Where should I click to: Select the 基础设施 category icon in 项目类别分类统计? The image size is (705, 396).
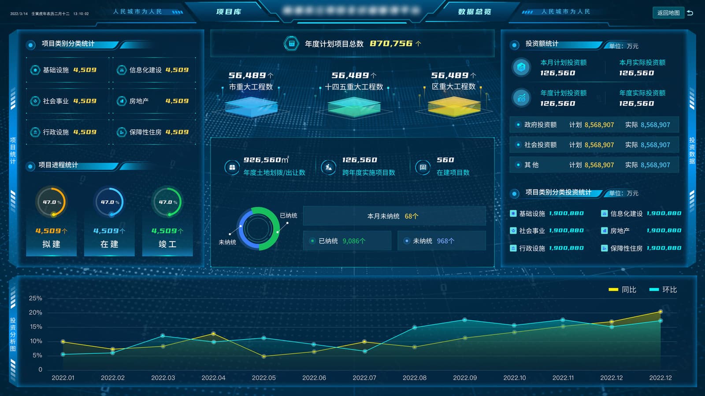point(35,70)
